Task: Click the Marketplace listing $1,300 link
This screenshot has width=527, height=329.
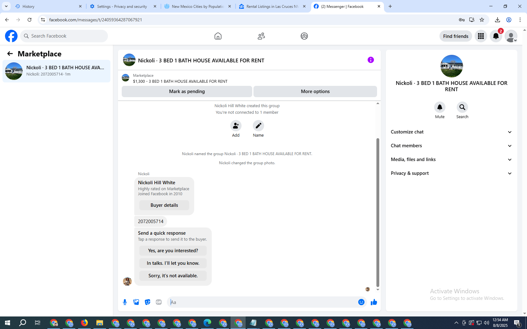Action: (180, 81)
